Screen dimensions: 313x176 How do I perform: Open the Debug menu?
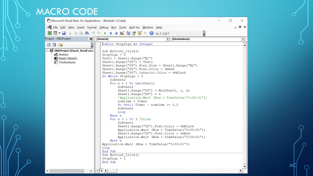point(104,28)
